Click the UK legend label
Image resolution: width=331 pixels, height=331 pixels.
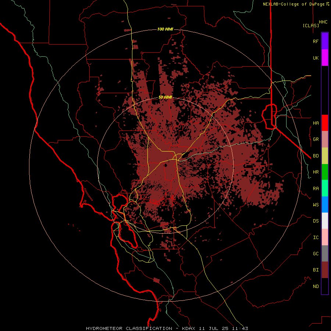[x=316, y=58]
